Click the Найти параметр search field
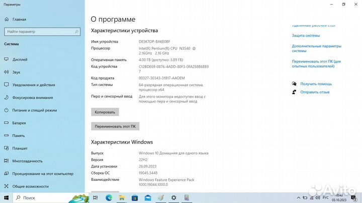The height and width of the screenshot is (203, 362). coord(42,32)
